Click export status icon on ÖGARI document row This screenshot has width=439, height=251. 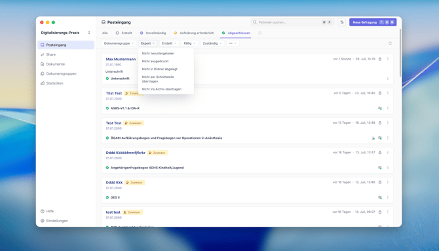pos(380,138)
